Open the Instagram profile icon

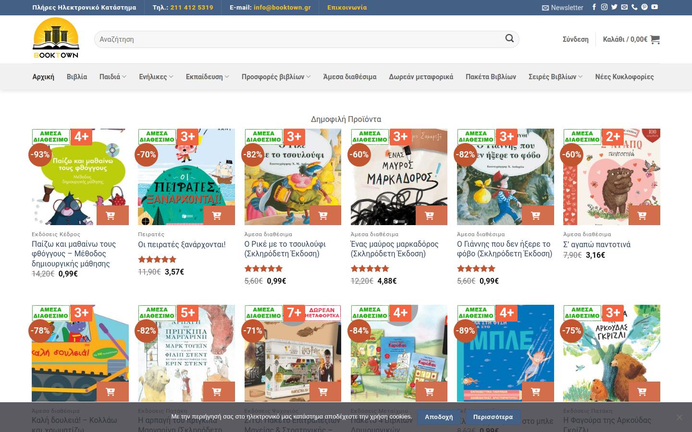click(604, 7)
